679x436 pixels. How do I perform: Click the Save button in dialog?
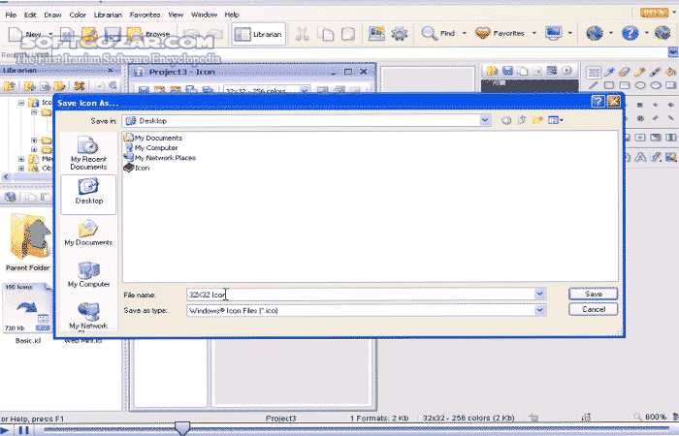pos(594,294)
